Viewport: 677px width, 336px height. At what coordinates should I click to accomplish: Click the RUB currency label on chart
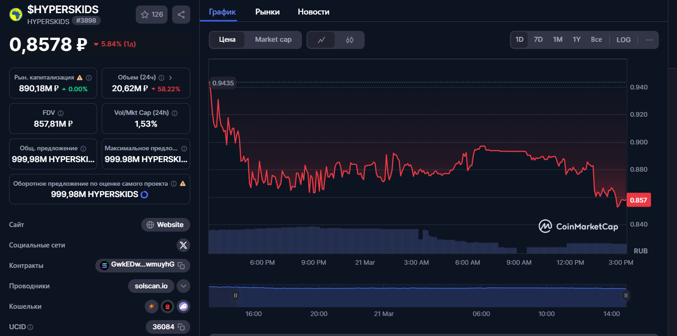click(641, 251)
